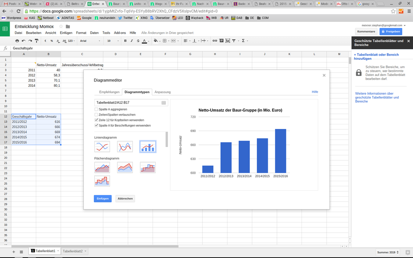Choose the stepped area chart thumbnail in second row

point(102,181)
